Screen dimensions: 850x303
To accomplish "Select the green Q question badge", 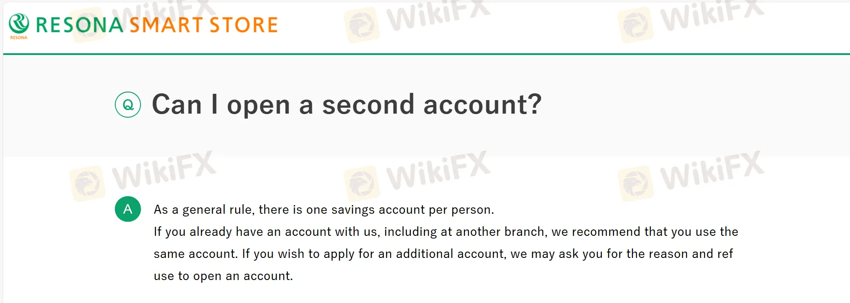I will pyautogui.click(x=128, y=105).
